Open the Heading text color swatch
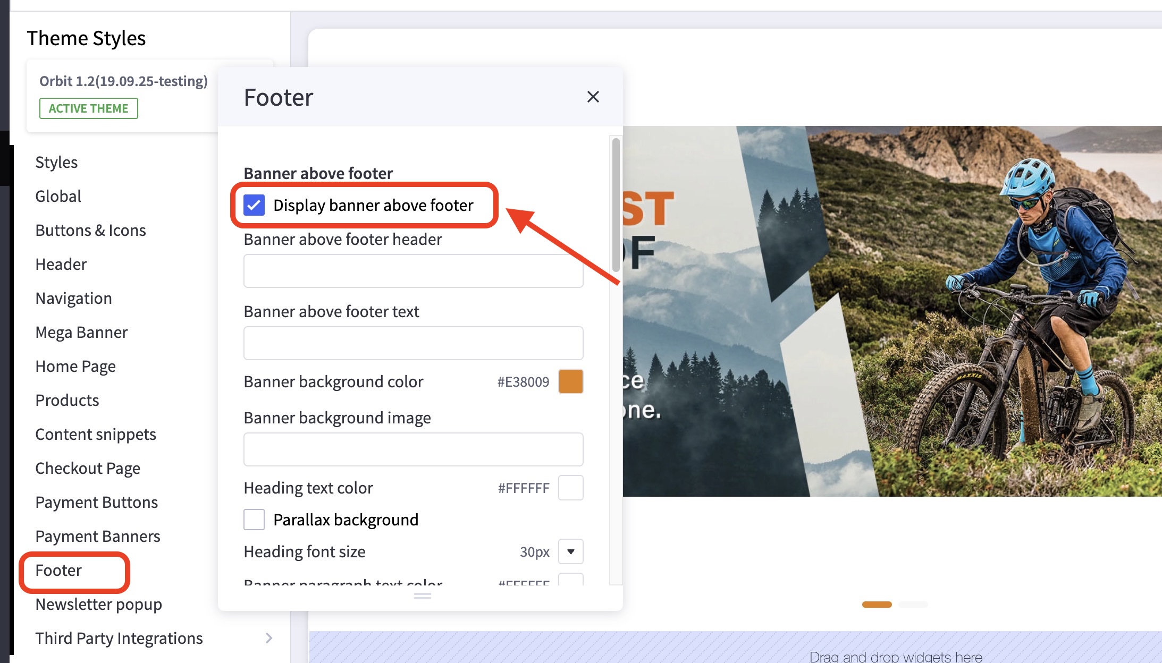 coord(570,488)
